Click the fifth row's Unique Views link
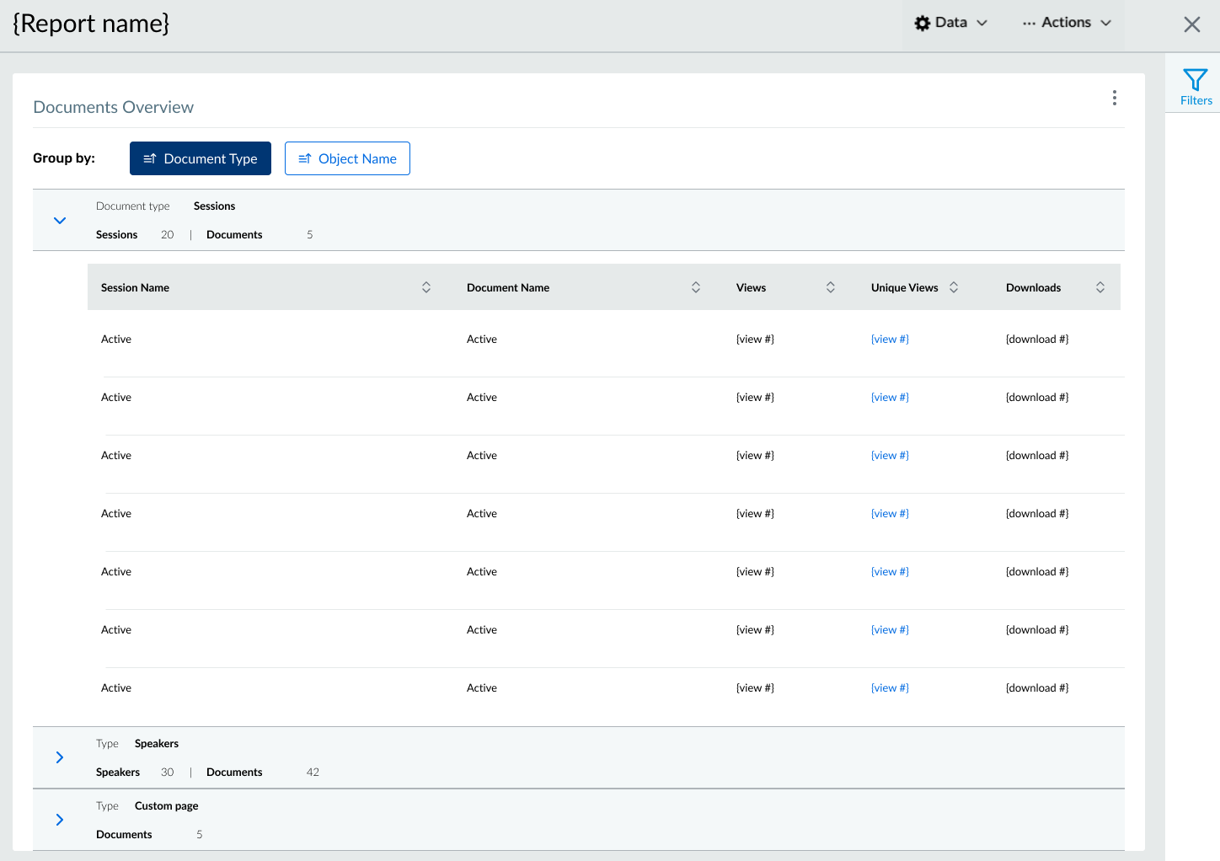The width and height of the screenshot is (1220, 861). pos(890,572)
